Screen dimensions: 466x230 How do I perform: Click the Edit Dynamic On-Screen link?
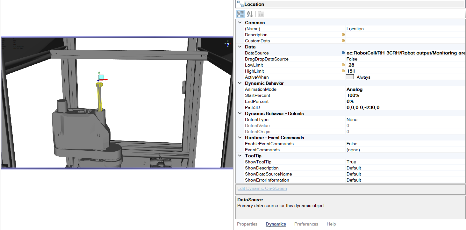coord(262,188)
